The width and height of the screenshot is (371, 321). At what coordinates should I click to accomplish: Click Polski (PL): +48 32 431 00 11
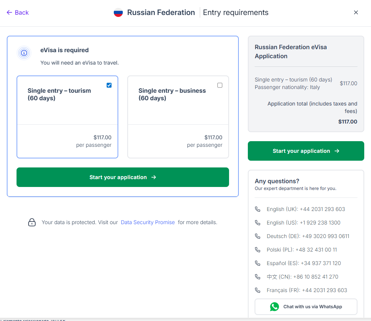302,250
